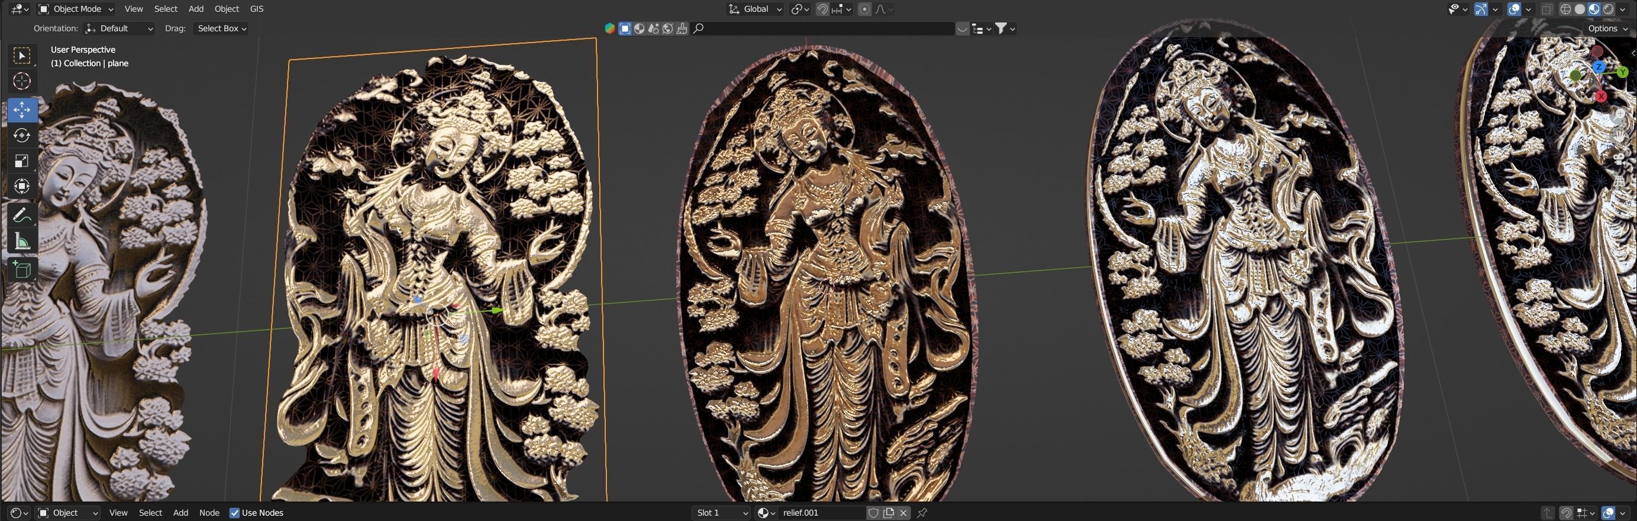Click the Y axis on navigation gizmo

(x=1622, y=72)
